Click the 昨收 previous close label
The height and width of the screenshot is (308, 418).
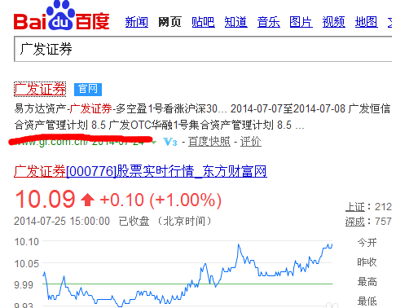point(367,262)
